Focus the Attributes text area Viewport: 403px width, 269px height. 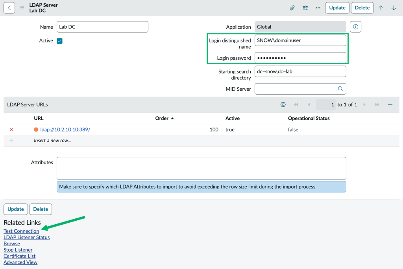[x=201, y=168]
